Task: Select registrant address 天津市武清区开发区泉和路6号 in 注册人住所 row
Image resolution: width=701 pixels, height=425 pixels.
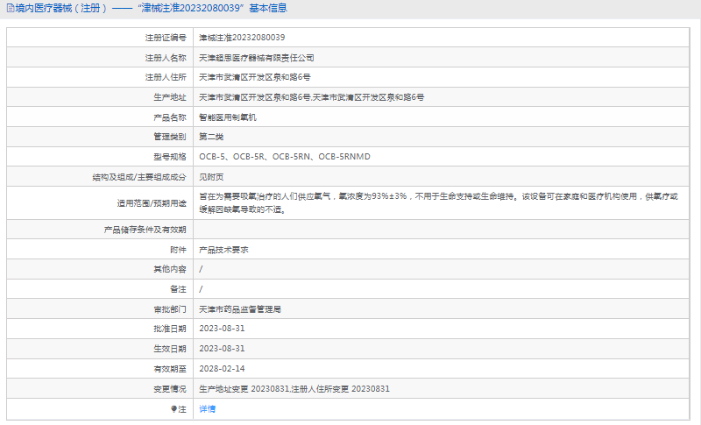Action: (255, 77)
